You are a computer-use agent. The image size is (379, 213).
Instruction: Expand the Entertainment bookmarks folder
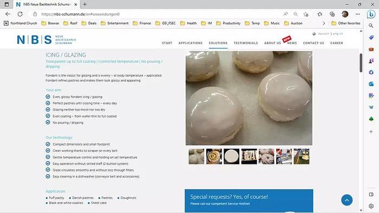(x=115, y=23)
